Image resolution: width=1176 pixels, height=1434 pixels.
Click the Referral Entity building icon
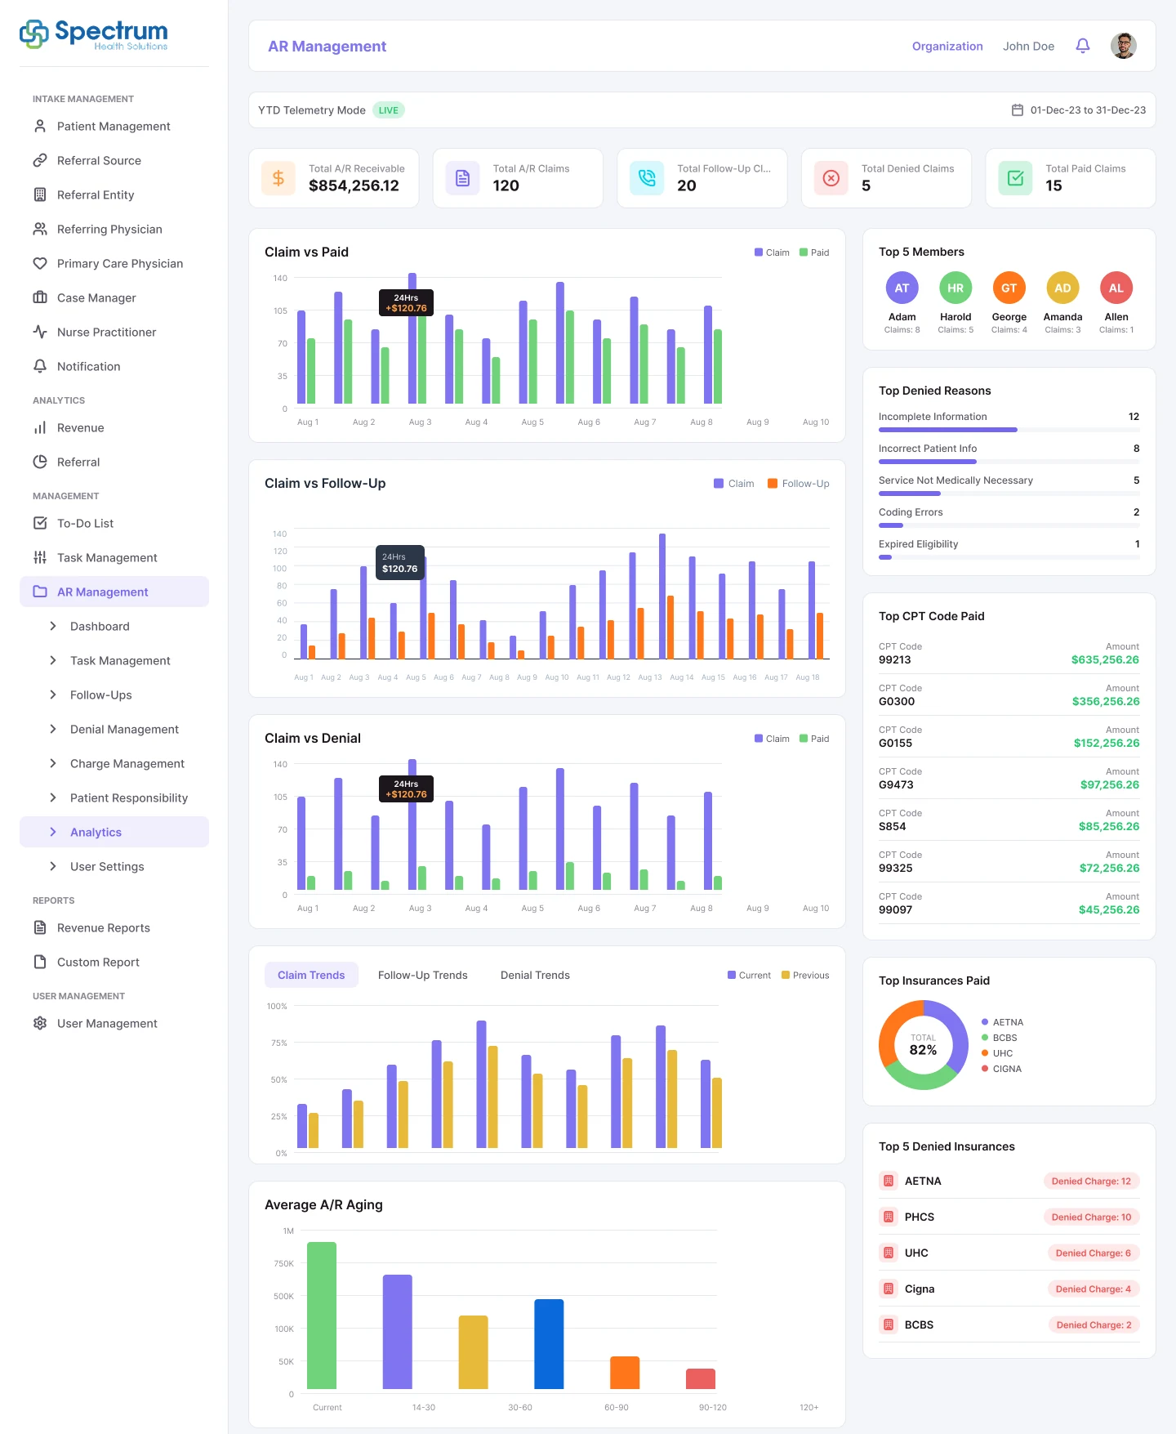[40, 194]
